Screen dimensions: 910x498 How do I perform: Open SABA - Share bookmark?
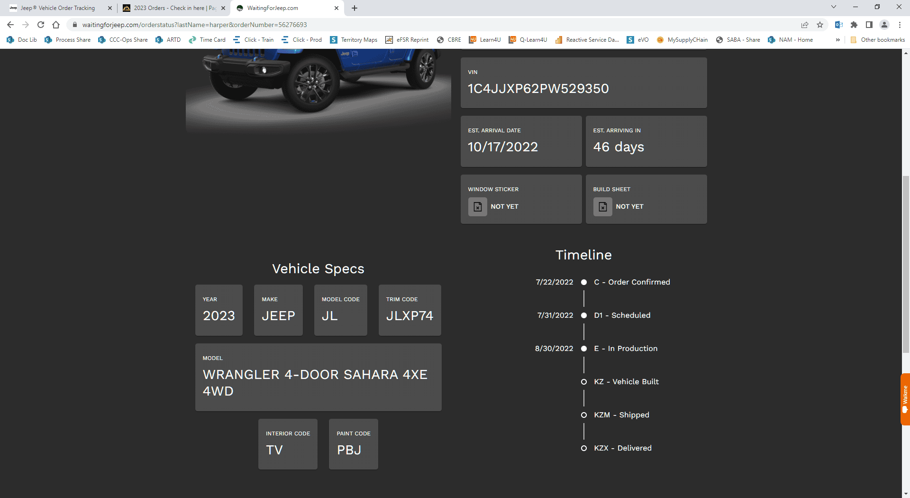(x=738, y=40)
